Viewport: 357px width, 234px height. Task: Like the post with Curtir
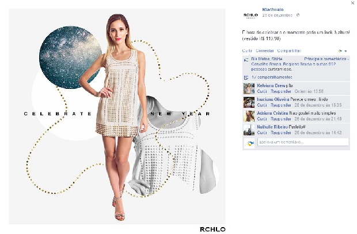(x=247, y=50)
